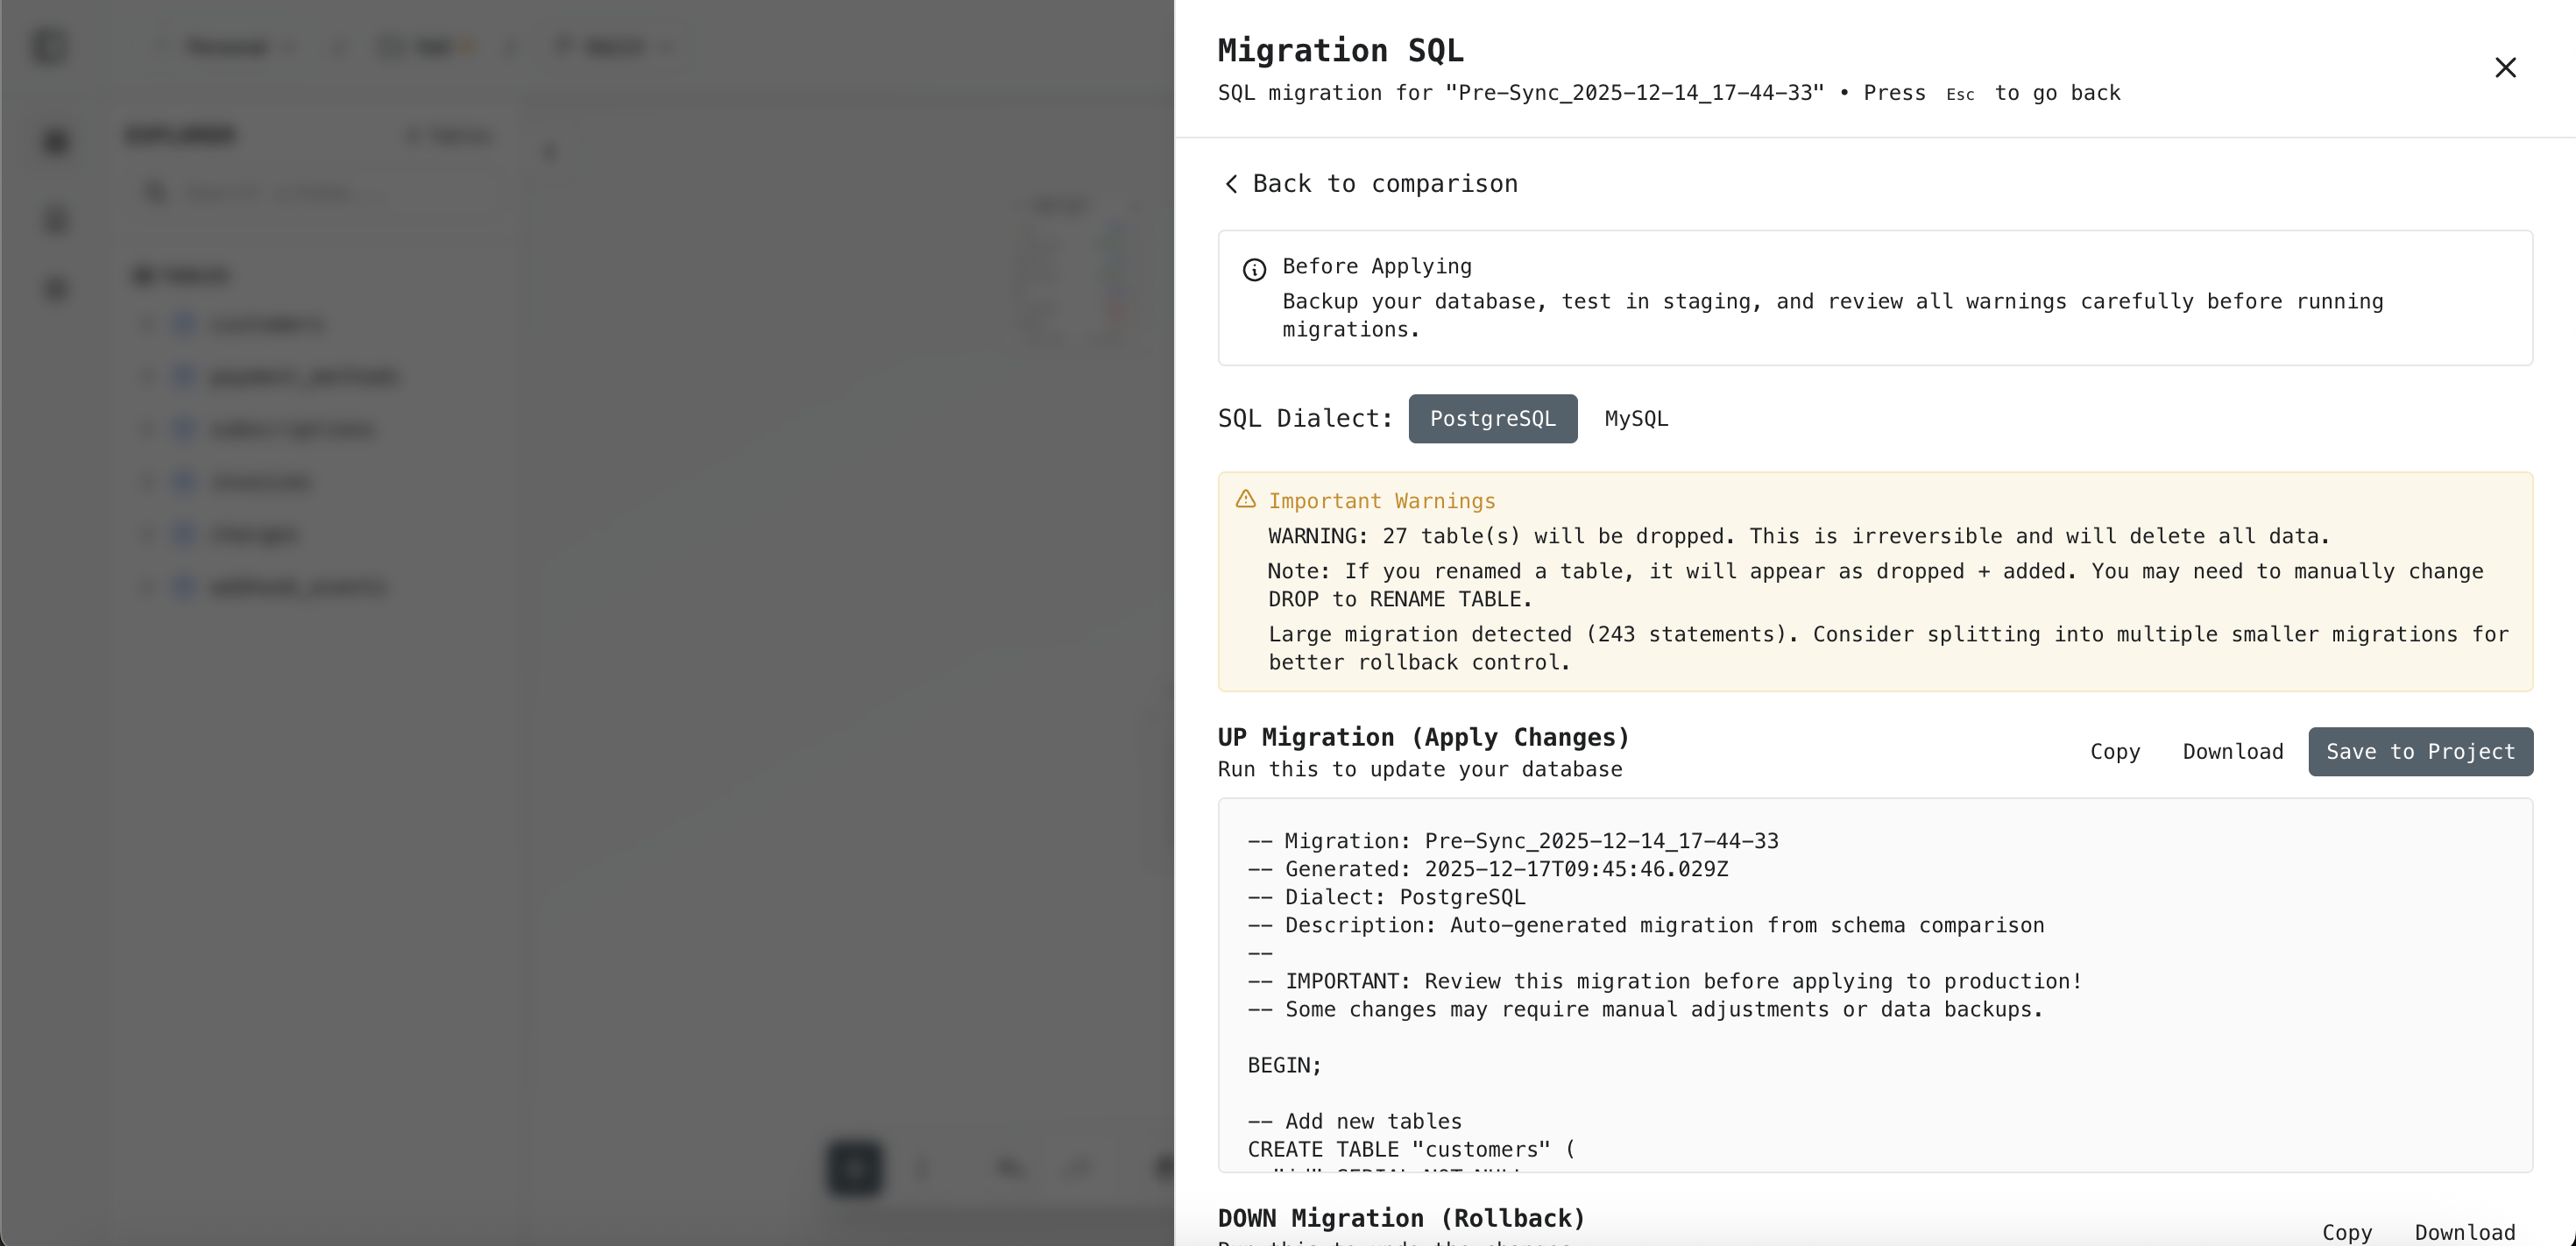Switch SQL dialect to MySQL
The width and height of the screenshot is (2576, 1246).
click(x=1636, y=419)
